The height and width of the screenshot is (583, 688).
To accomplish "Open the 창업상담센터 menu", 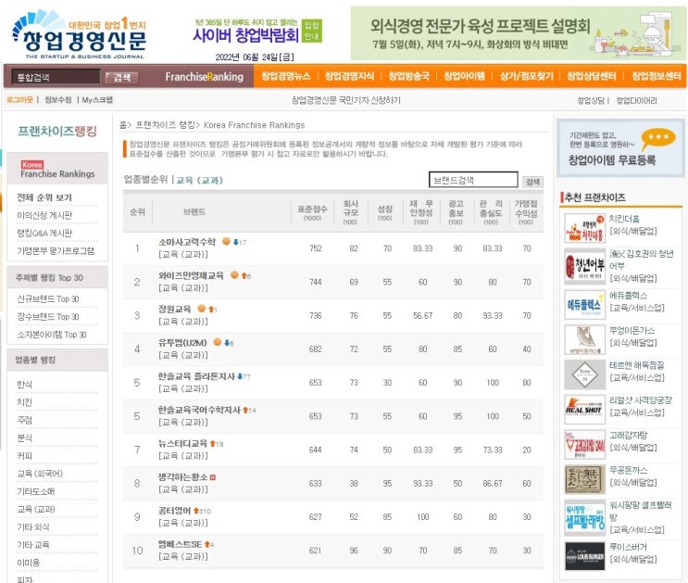I will point(591,76).
